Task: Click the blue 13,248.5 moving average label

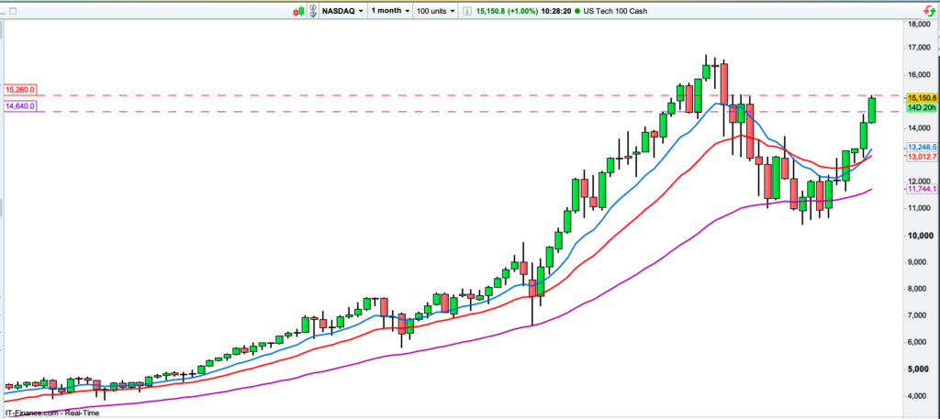Action: point(921,147)
